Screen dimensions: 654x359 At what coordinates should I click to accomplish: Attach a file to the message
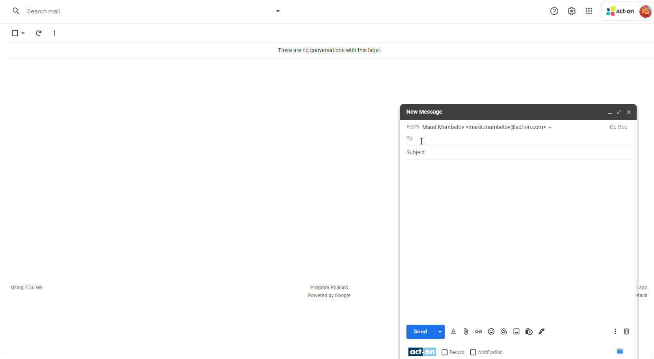click(x=466, y=331)
